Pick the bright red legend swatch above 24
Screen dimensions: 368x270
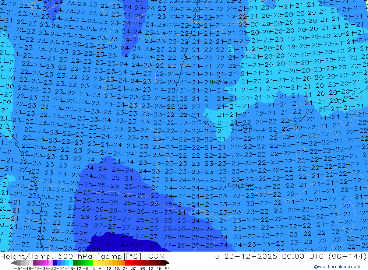coord(127,263)
